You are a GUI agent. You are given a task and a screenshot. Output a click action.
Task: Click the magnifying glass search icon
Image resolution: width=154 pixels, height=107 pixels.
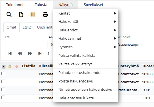point(9,15)
